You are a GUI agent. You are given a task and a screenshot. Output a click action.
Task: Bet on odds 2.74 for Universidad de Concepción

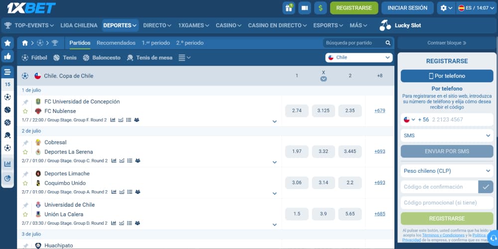(297, 111)
